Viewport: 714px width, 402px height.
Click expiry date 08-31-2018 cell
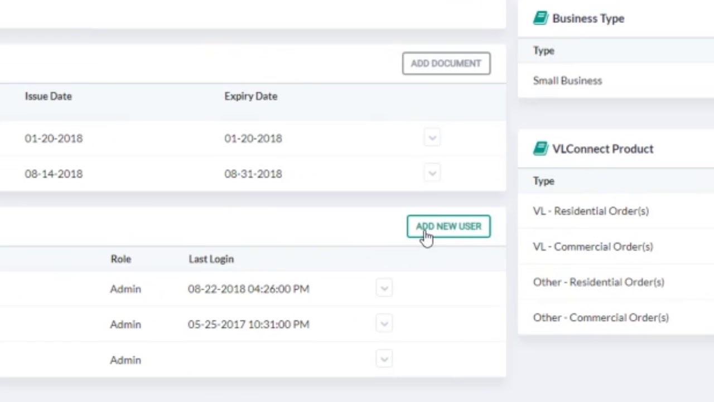pos(253,174)
